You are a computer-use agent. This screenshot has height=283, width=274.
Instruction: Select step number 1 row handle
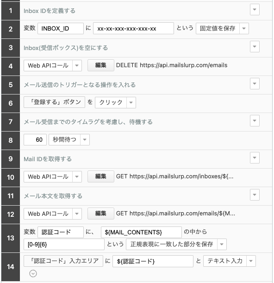(11, 11)
